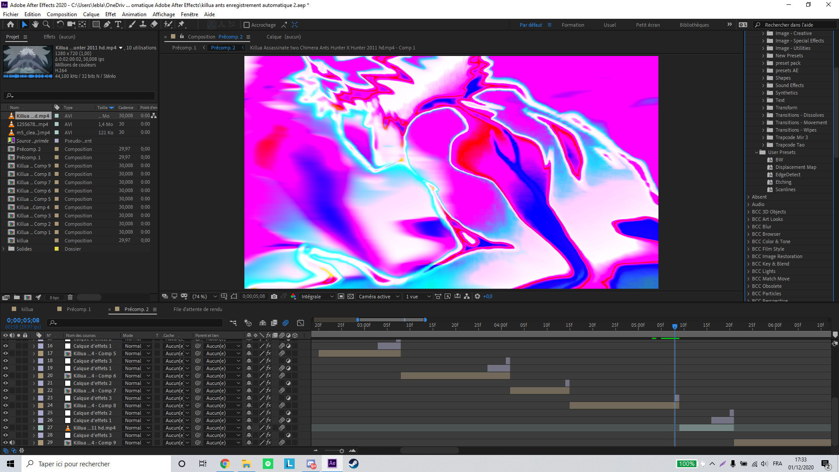
Task: Select the Selection arrow tool
Action: coord(24,24)
